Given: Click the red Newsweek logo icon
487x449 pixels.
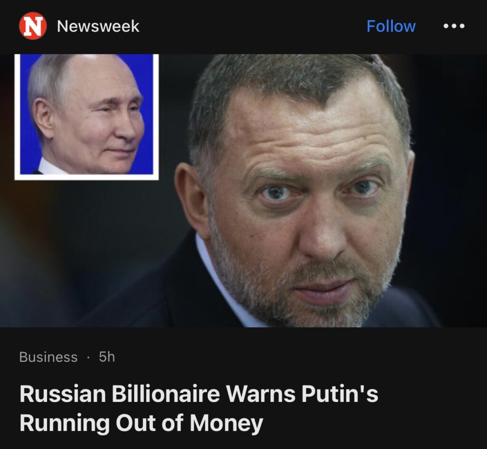Looking at the screenshot, I should pyautogui.click(x=33, y=26).
